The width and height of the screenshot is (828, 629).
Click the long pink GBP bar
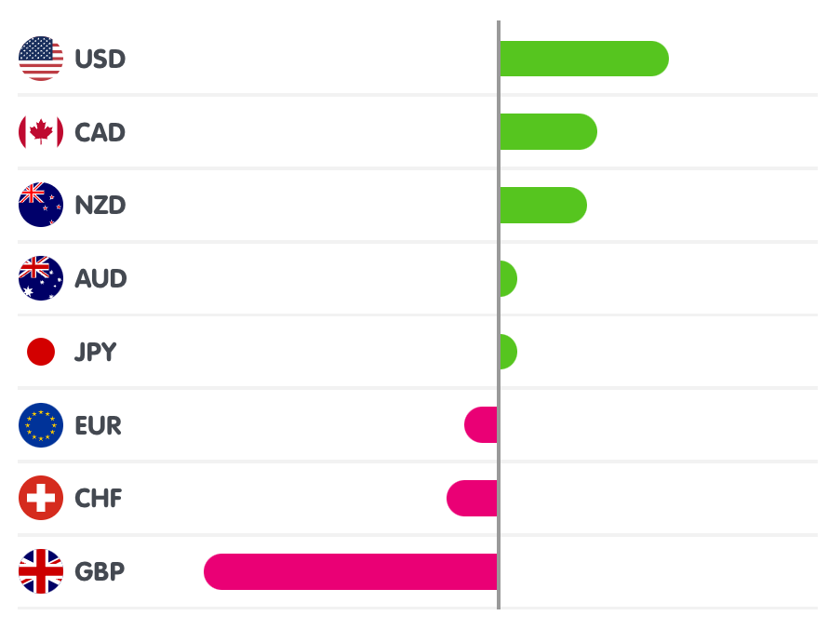[351, 571]
